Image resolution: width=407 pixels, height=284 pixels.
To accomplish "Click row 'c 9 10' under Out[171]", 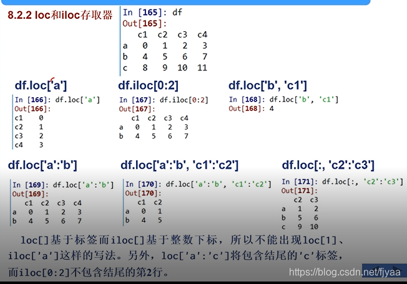I will [300, 227].
